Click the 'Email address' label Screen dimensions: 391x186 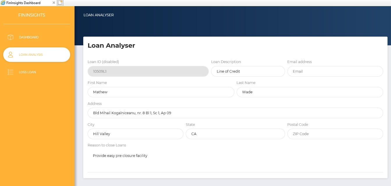pos(300,62)
